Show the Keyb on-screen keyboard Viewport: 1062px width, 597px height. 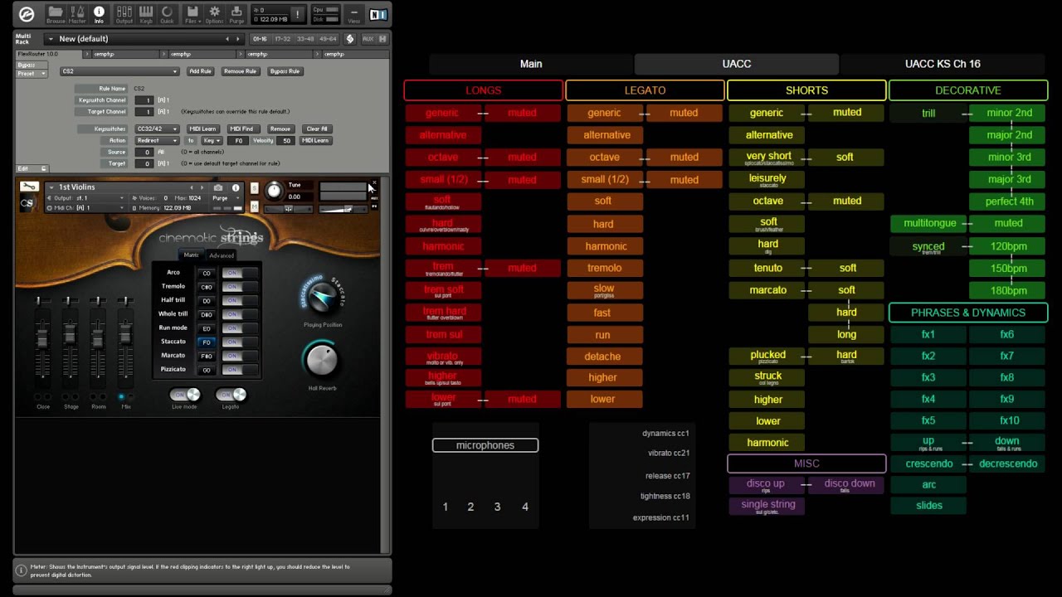[x=146, y=13]
